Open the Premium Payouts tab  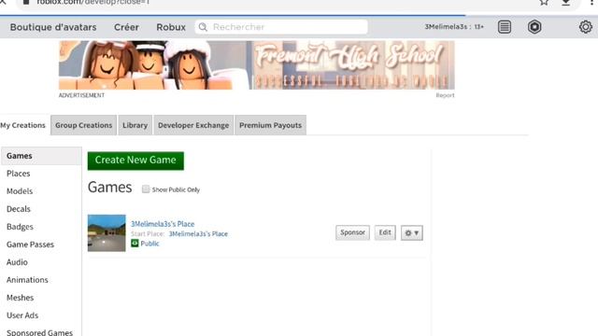click(x=270, y=125)
